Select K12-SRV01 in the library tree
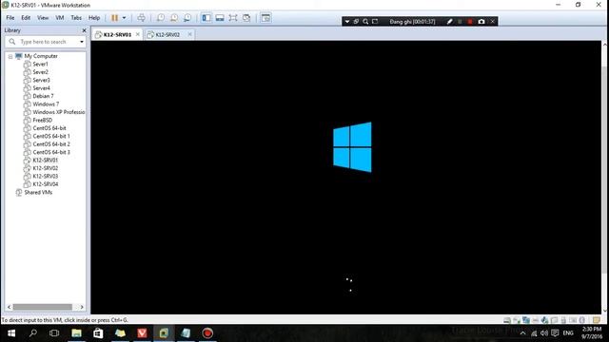Viewport: 609px width, 342px height. [x=45, y=161]
